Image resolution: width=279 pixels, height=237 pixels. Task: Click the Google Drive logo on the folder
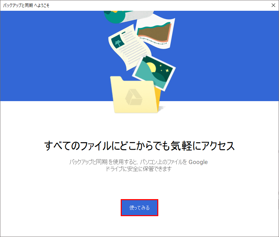(134, 97)
